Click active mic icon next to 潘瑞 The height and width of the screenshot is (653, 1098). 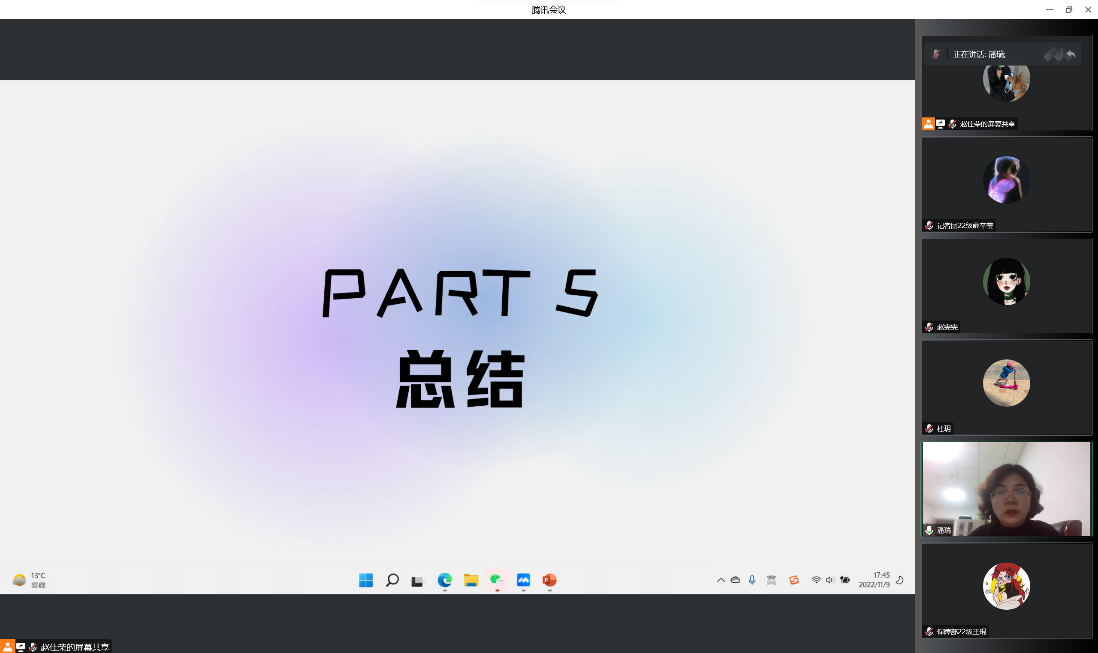pyautogui.click(x=929, y=530)
